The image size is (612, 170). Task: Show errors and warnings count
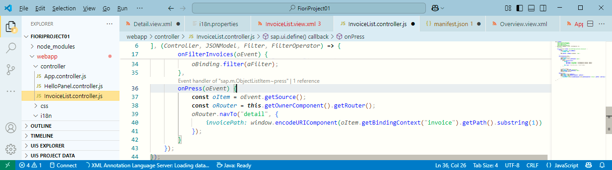pos(31,165)
